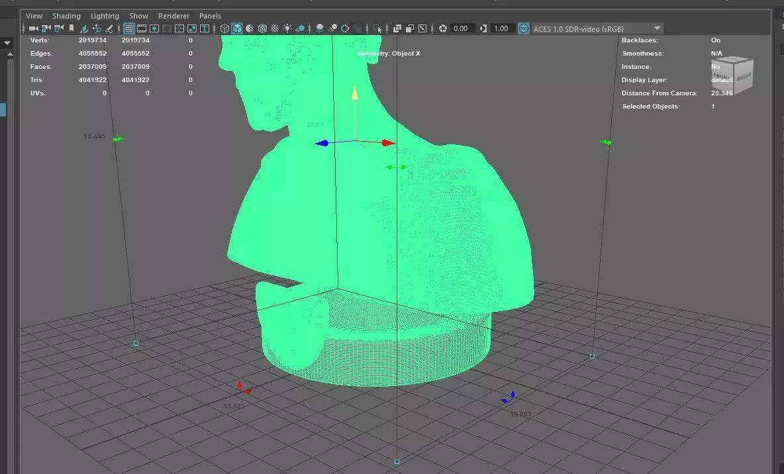The width and height of the screenshot is (784, 474).
Task: Click the Gamma value field 1.00
Action: coord(503,28)
